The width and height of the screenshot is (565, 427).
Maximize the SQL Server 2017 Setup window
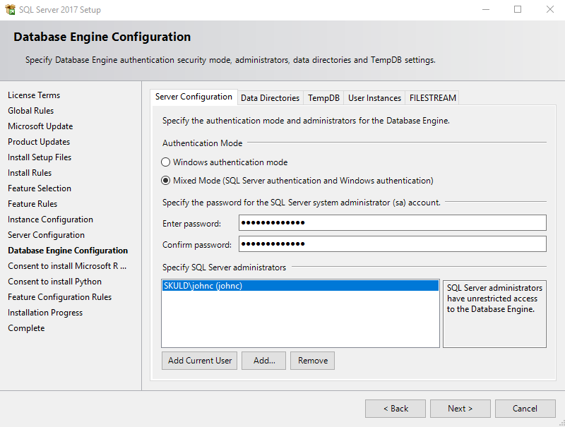pyautogui.click(x=518, y=9)
